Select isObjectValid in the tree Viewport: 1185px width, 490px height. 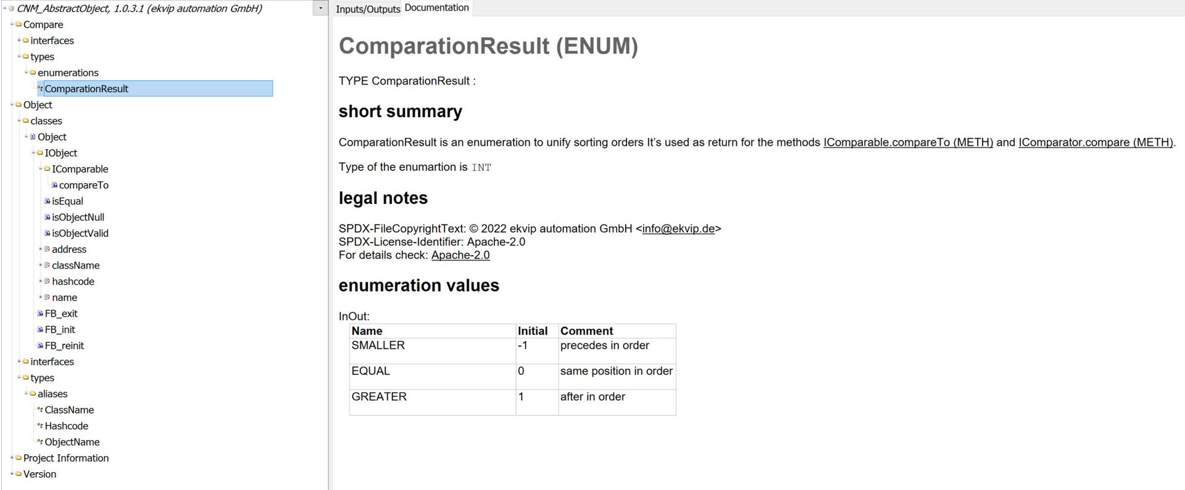pos(80,233)
